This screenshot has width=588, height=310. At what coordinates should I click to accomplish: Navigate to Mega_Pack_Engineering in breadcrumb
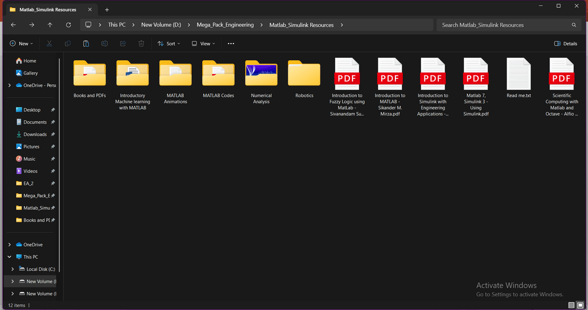coord(225,25)
